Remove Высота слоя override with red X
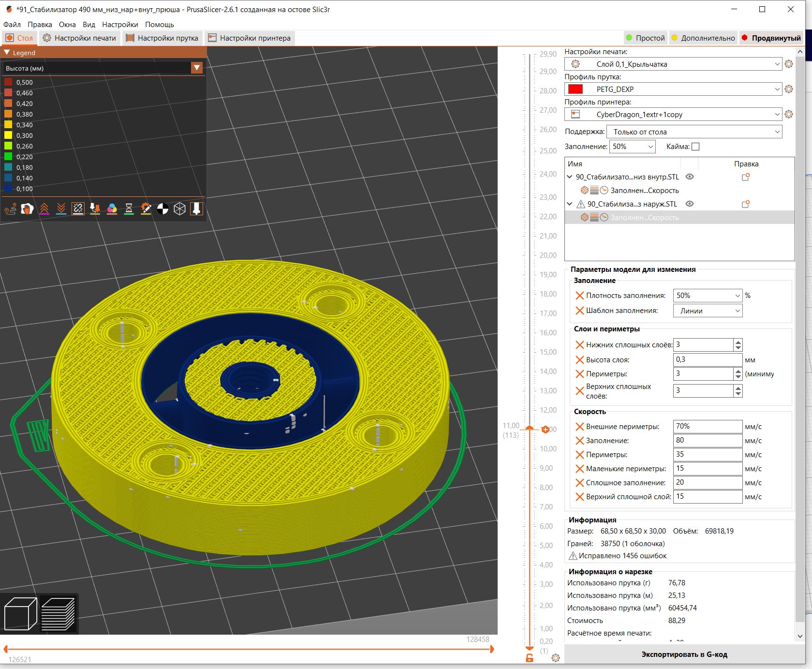The width and height of the screenshot is (812, 669). (x=579, y=360)
